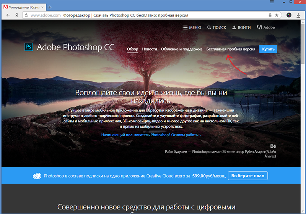Screen dimensions: 306x214
Task: Close the Фоторедактор tab
Action: click(x=42, y=7)
